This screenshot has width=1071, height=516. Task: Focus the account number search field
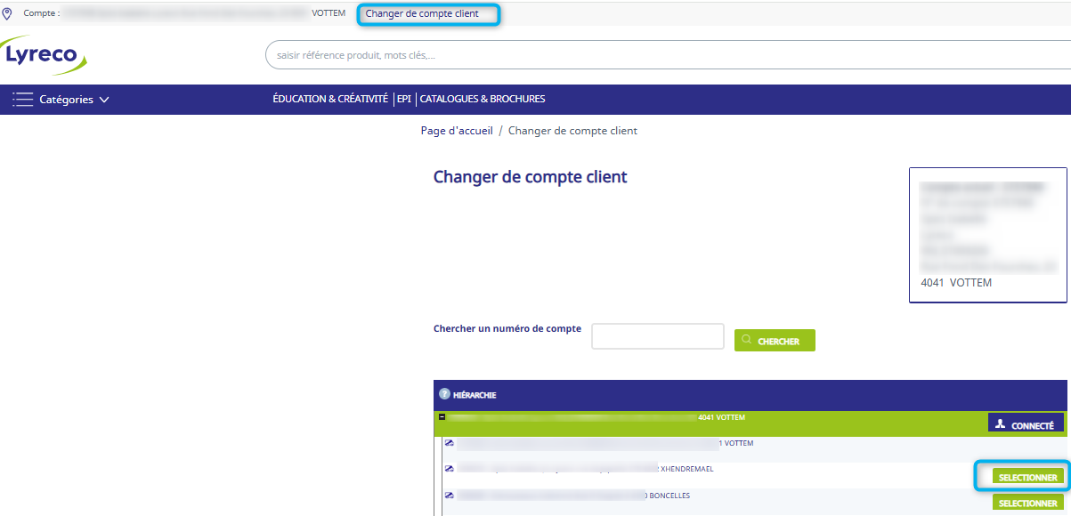pyautogui.click(x=658, y=336)
